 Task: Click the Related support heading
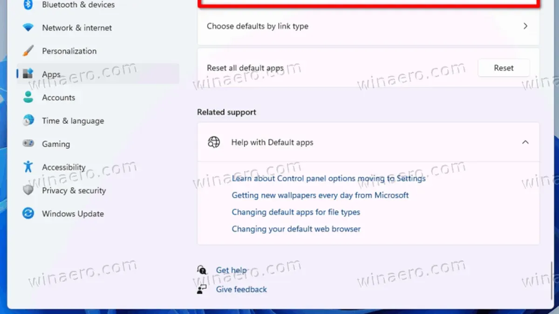point(226,112)
